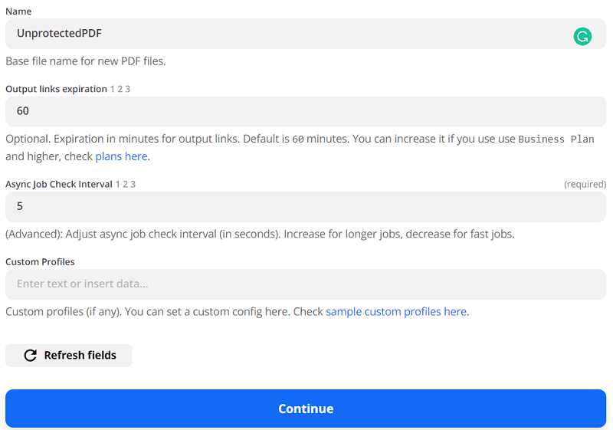This screenshot has width=613, height=430.
Task: Click the "Base file name for new PDF files" description
Action: coord(86,61)
